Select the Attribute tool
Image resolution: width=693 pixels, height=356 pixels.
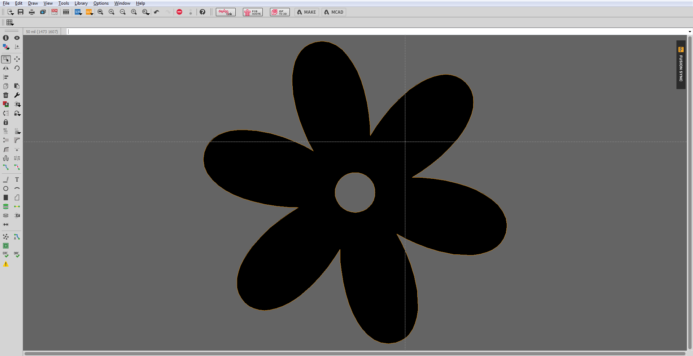17,215
